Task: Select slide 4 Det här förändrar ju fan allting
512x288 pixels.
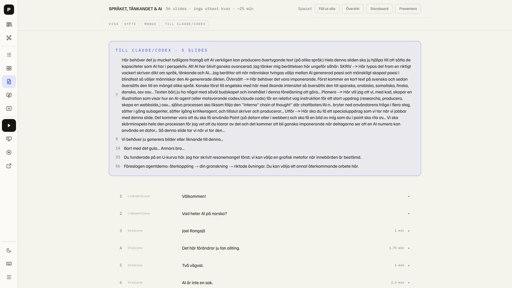Action: click(x=265, y=248)
